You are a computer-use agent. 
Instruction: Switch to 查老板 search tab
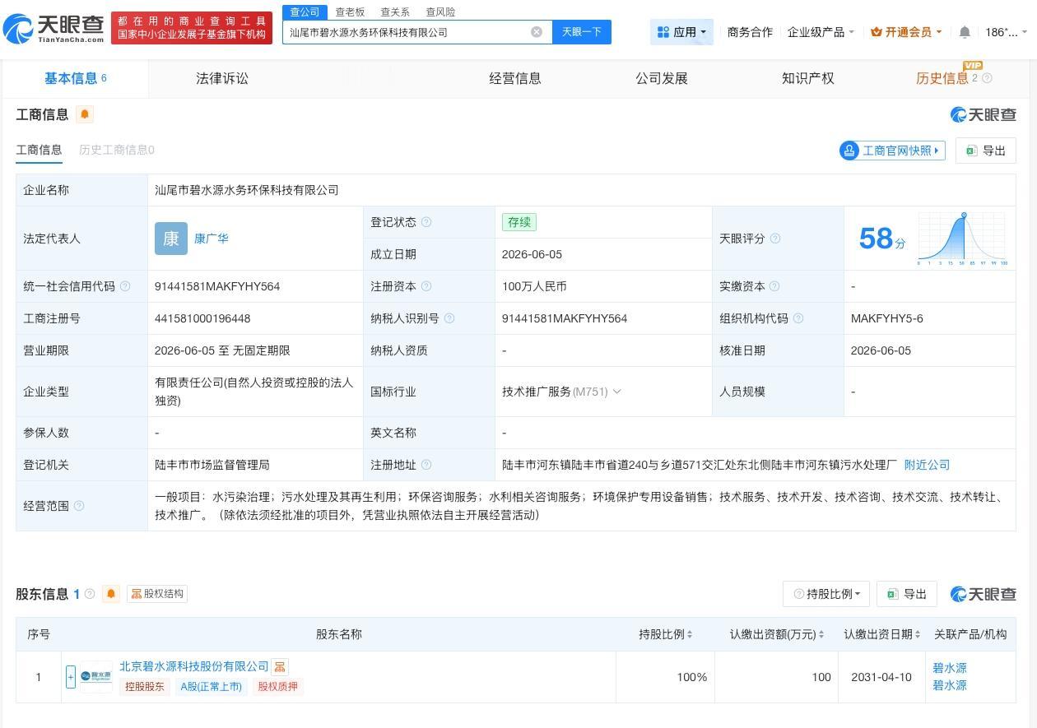coord(350,12)
